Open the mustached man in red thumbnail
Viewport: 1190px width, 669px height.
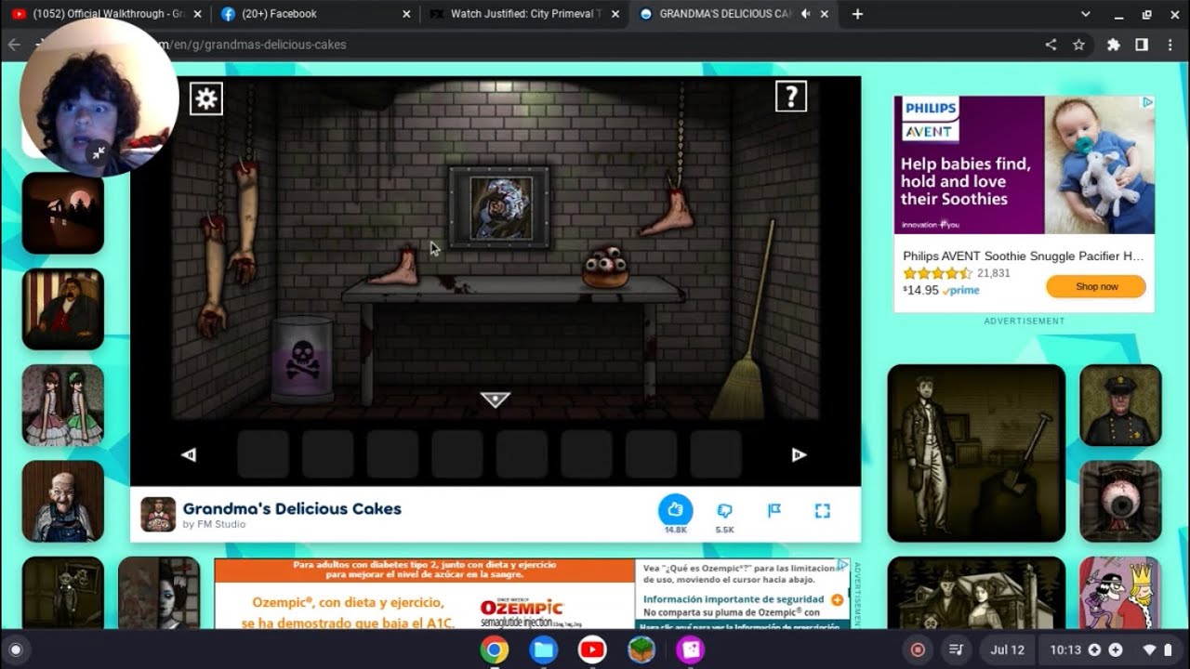pyautogui.click(x=63, y=309)
